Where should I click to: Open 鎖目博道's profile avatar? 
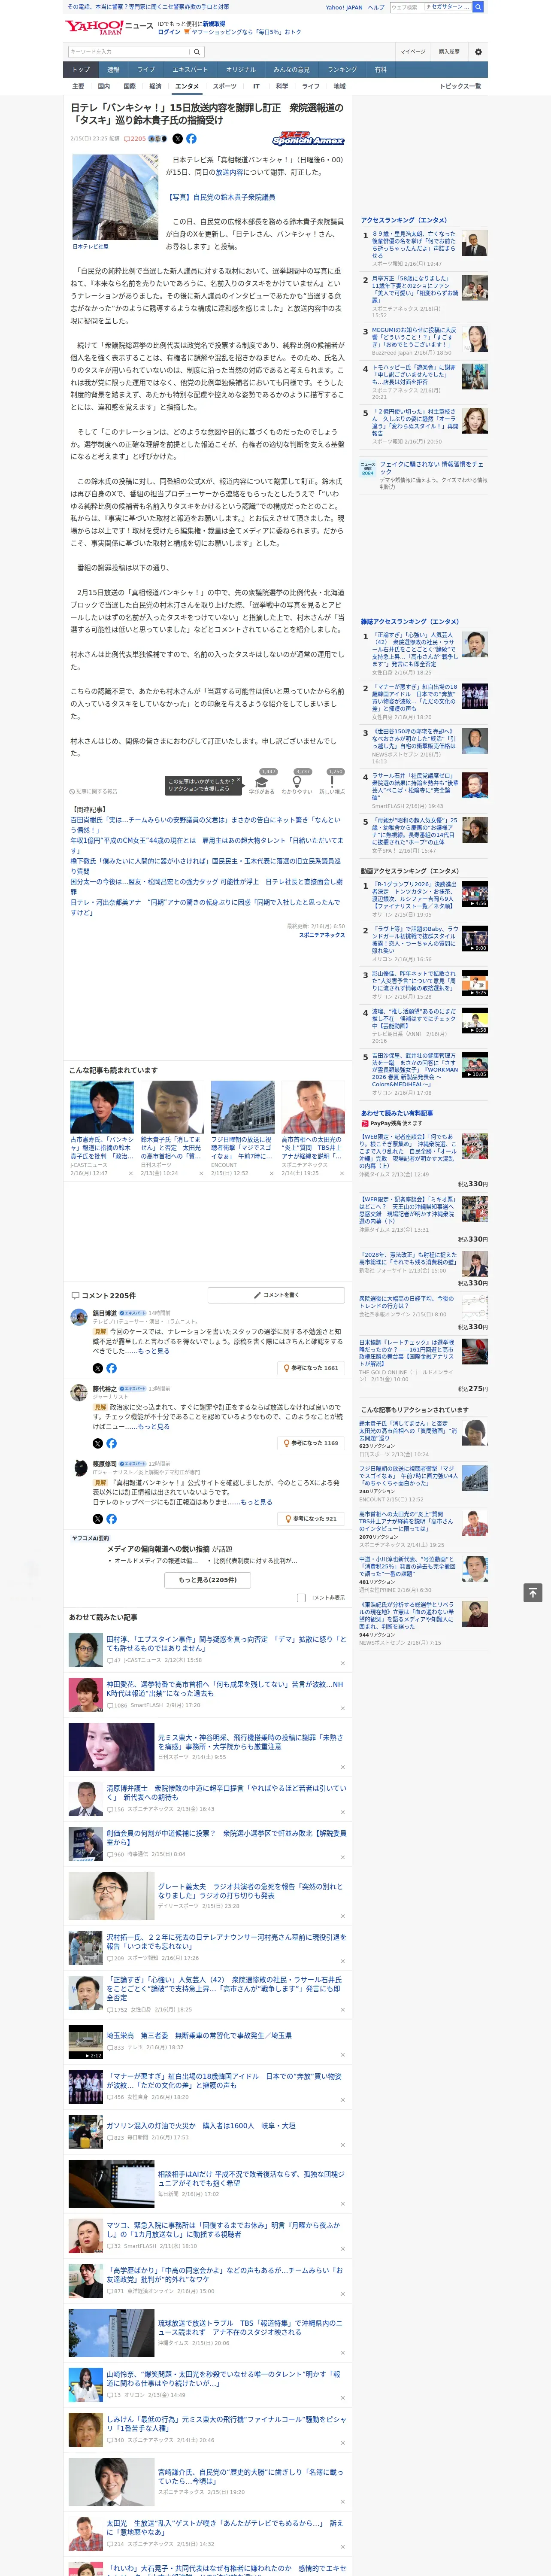click(79, 1317)
